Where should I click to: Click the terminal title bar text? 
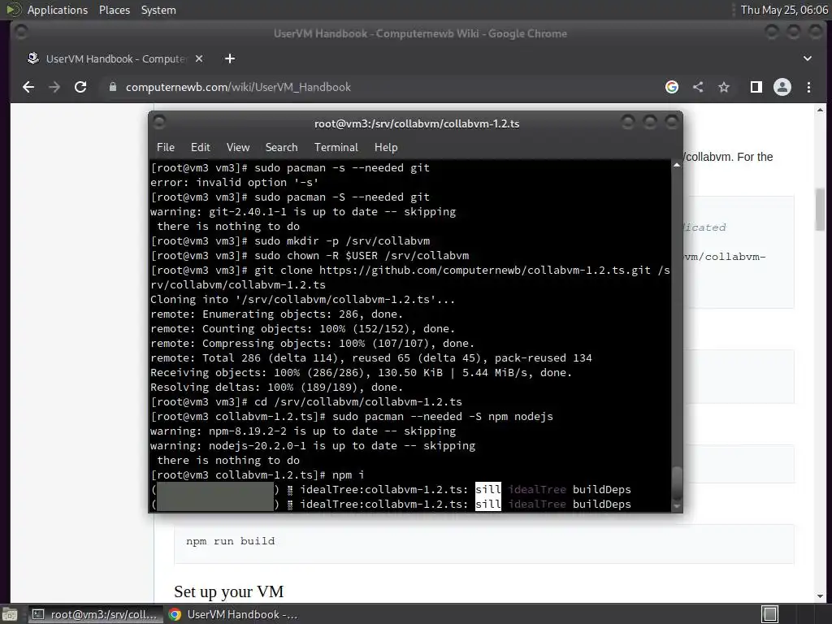(417, 123)
